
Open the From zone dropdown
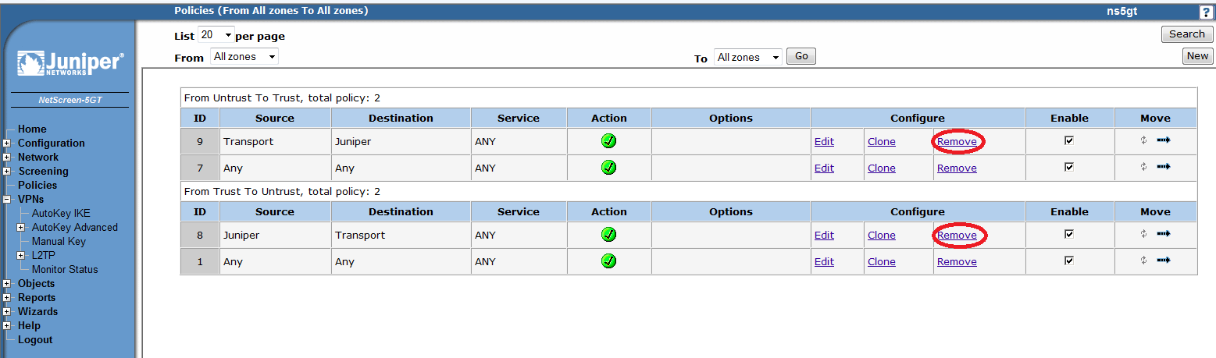tap(244, 57)
